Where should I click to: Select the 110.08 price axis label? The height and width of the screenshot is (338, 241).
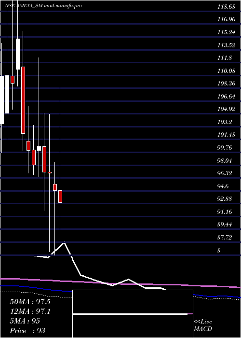pyautogui.click(x=226, y=70)
